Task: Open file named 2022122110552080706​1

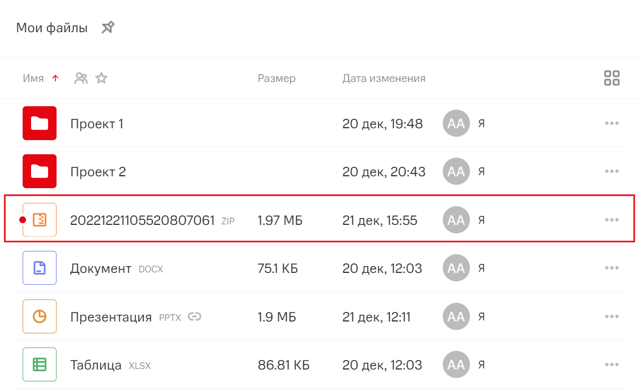Action: coord(142,220)
